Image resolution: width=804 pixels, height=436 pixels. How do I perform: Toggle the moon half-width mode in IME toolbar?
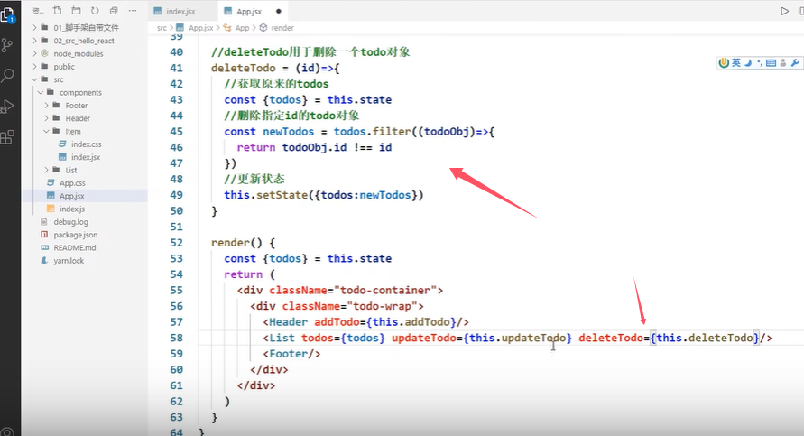[x=748, y=62]
